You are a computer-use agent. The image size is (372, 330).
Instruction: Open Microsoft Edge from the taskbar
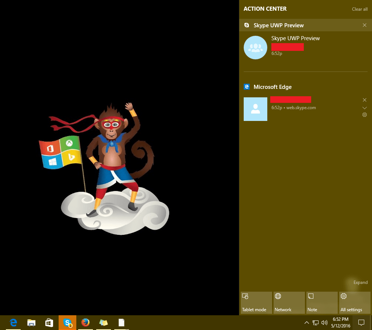[14, 323]
